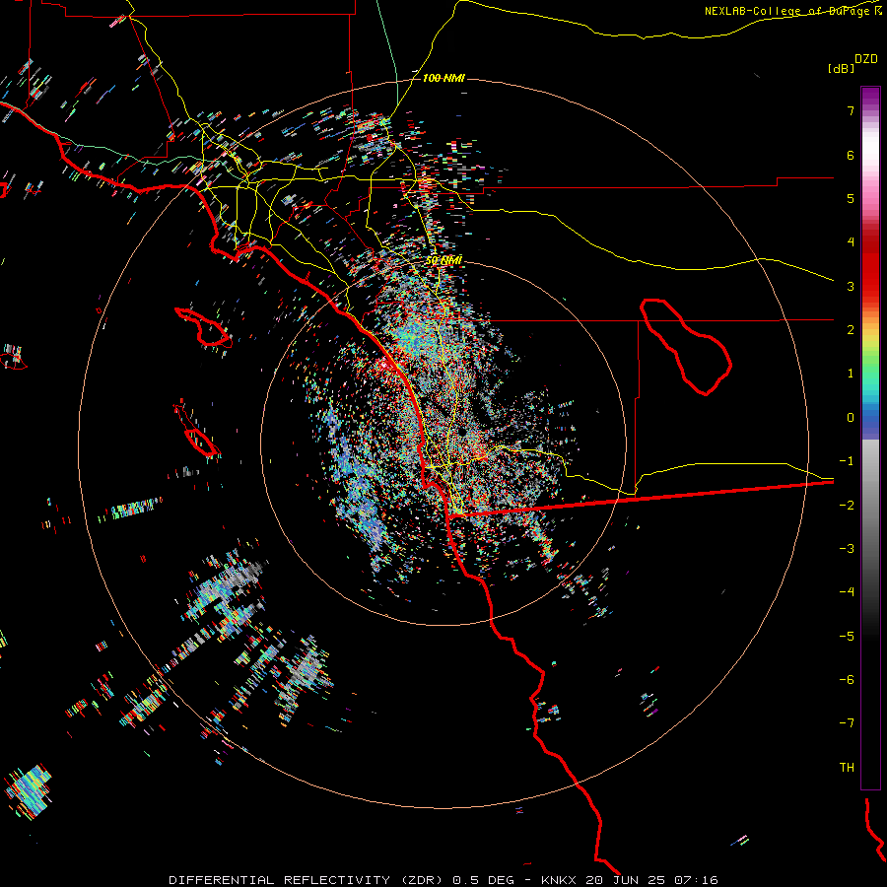Click the positive 5 scale value

(x=851, y=198)
